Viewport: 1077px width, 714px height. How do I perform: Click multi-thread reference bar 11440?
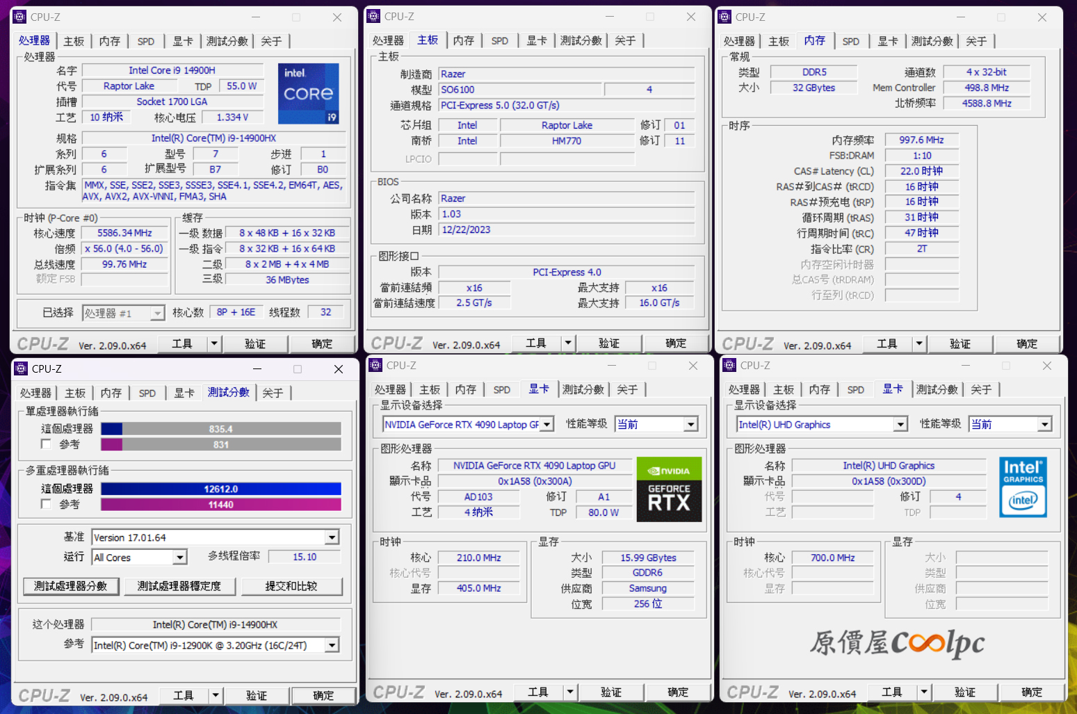tap(221, 505)
